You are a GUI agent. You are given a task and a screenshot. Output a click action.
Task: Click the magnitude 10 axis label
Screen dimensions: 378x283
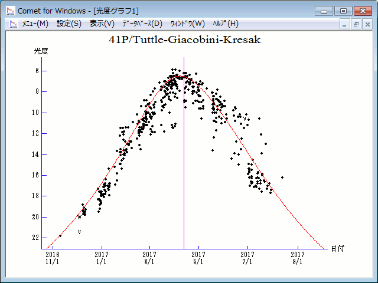point(35,113)
